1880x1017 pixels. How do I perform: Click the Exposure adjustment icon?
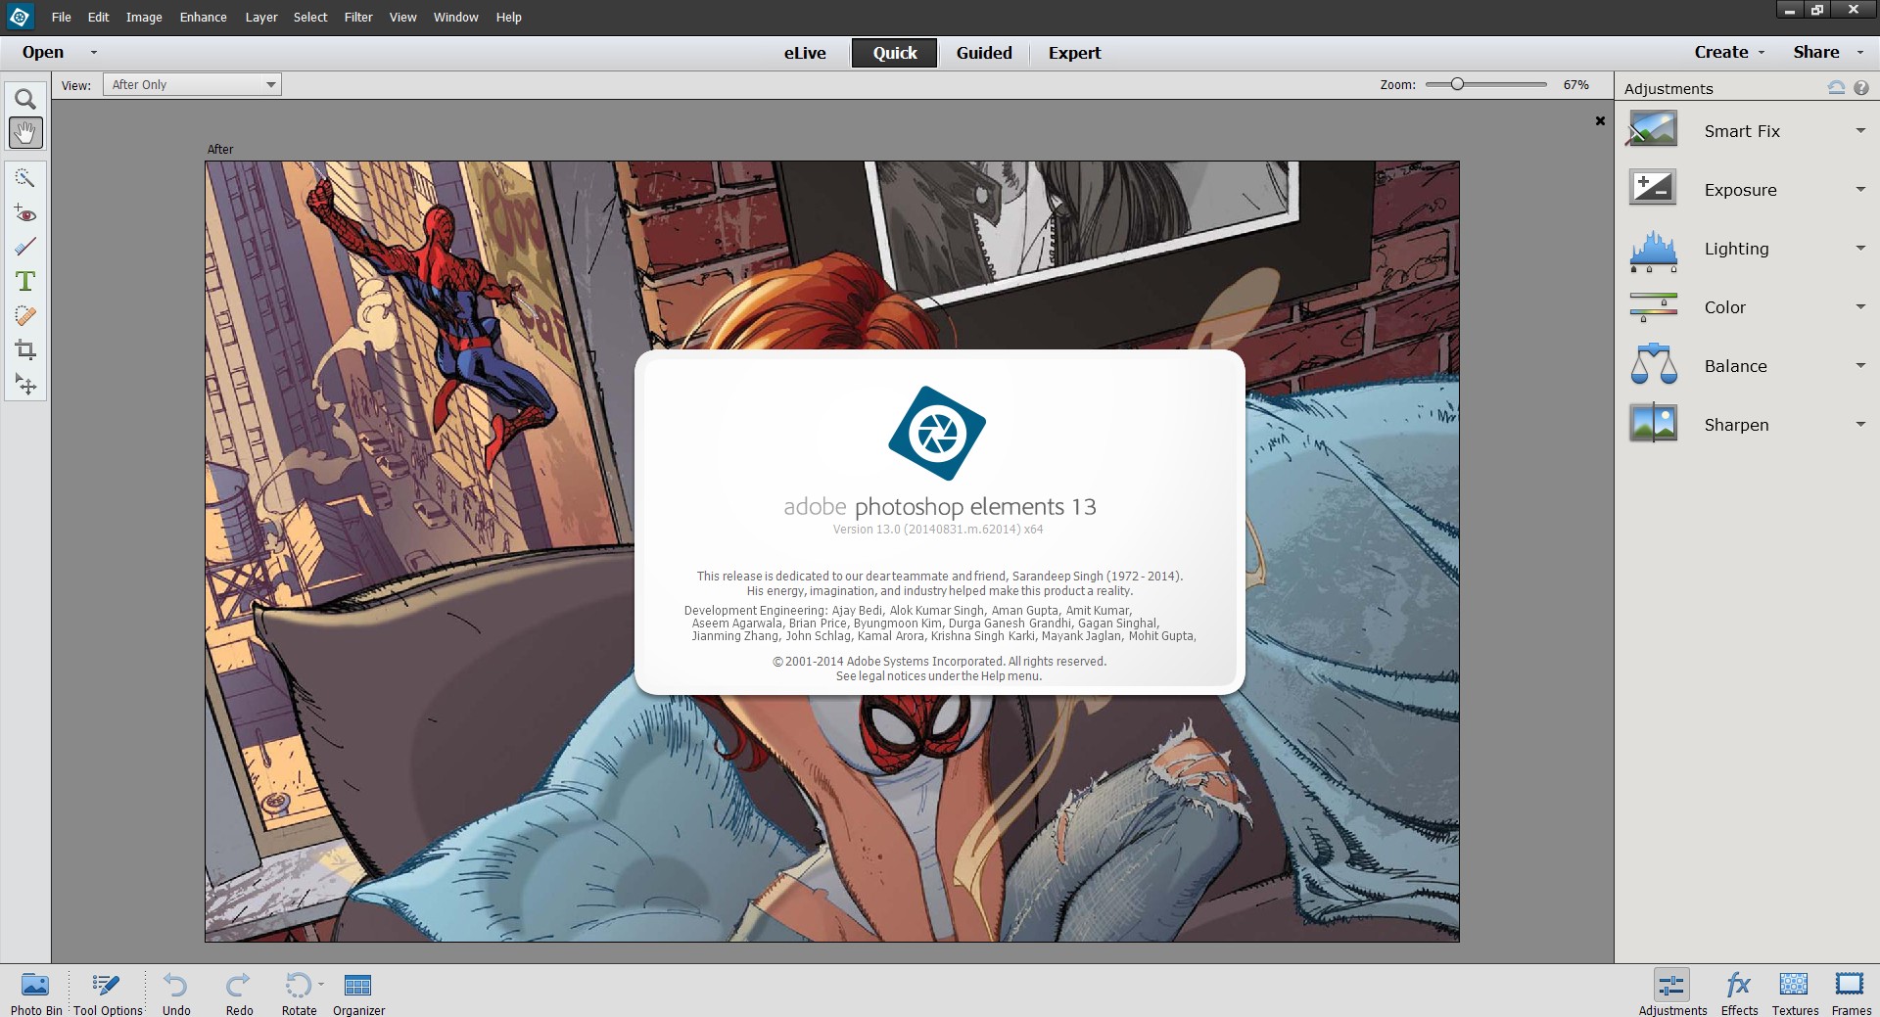1653,188
